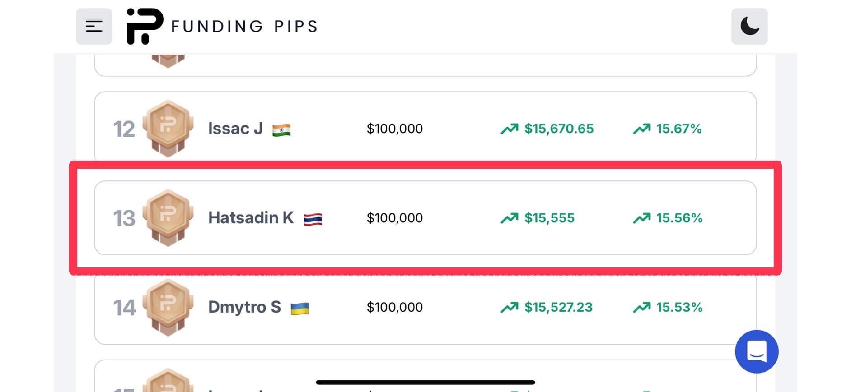
Task: Click the $15,555 profit amount
Action: click(x=549, y=218)
